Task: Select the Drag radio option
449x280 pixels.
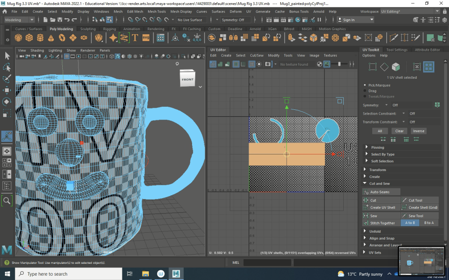Action: click(x=365, y=91)
